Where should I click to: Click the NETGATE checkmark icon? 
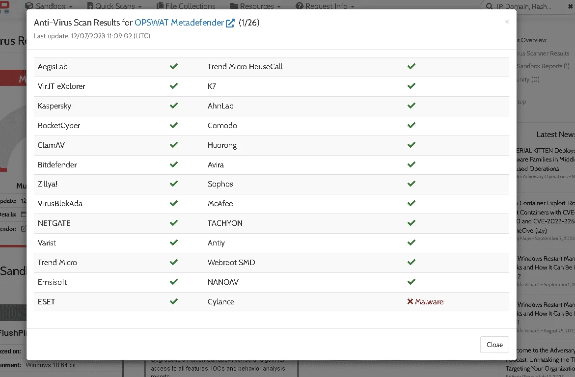(x=174, y=223)
